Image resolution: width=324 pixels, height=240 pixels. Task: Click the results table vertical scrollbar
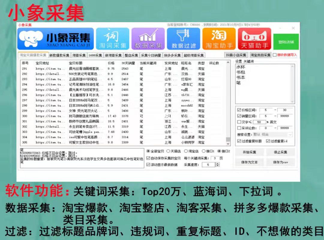click(x=228, y=102)
